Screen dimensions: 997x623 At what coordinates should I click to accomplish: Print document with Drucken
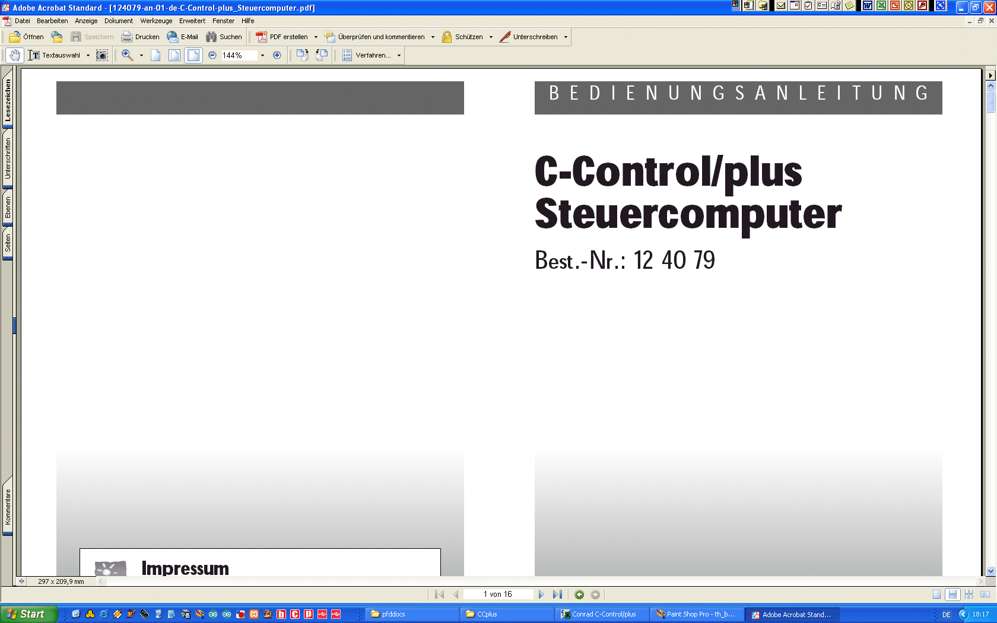(x=141, y=37)
